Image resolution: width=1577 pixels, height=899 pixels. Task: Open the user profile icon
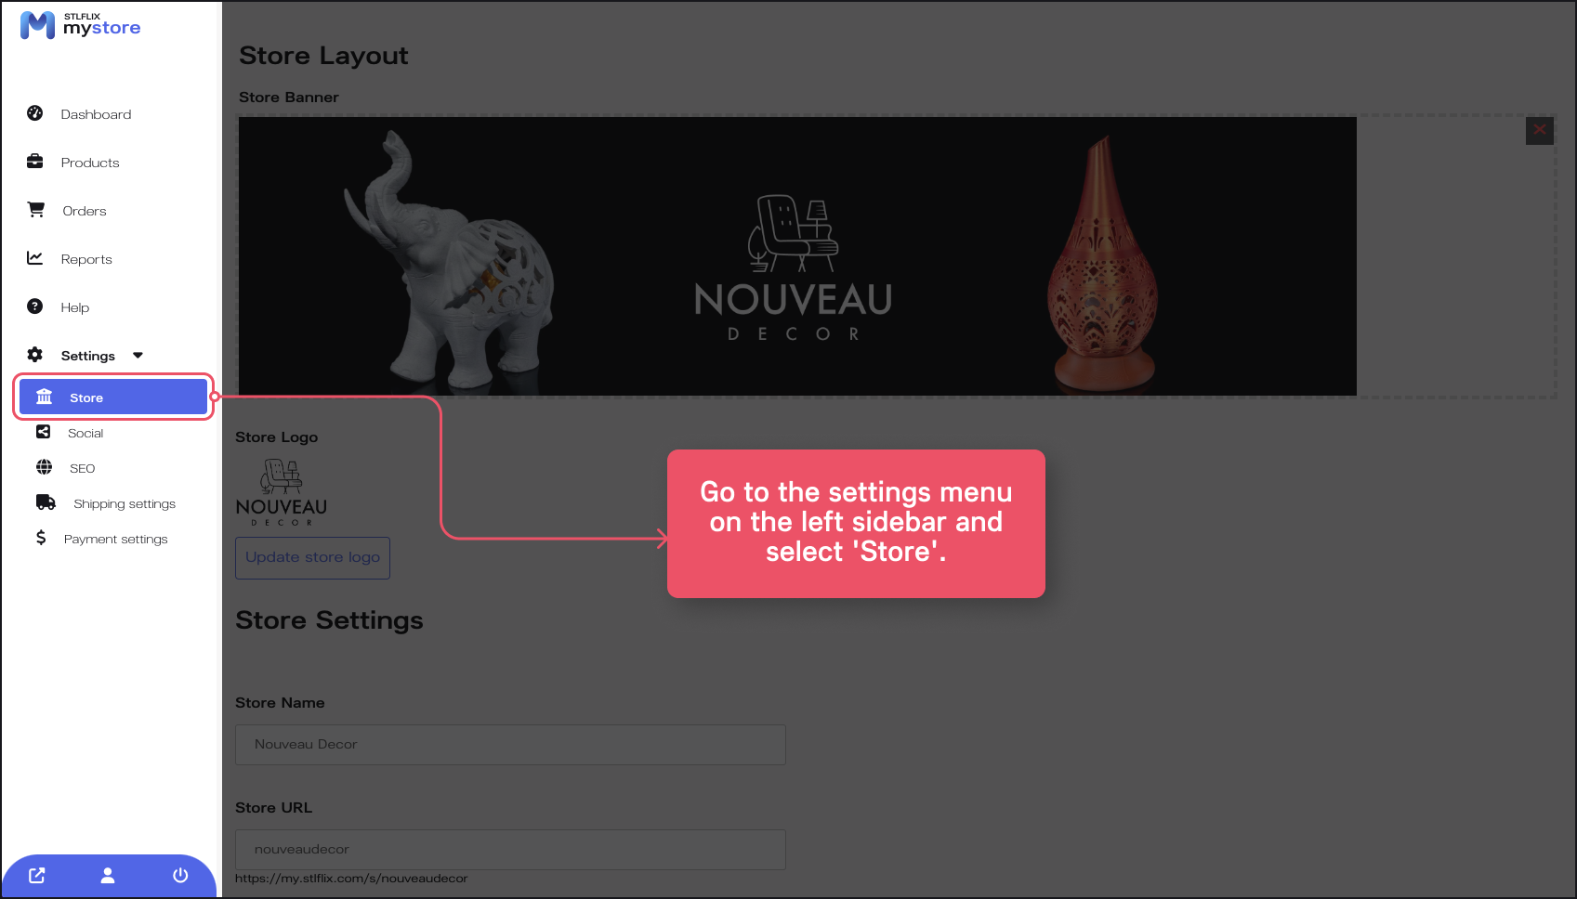(108, 876)
